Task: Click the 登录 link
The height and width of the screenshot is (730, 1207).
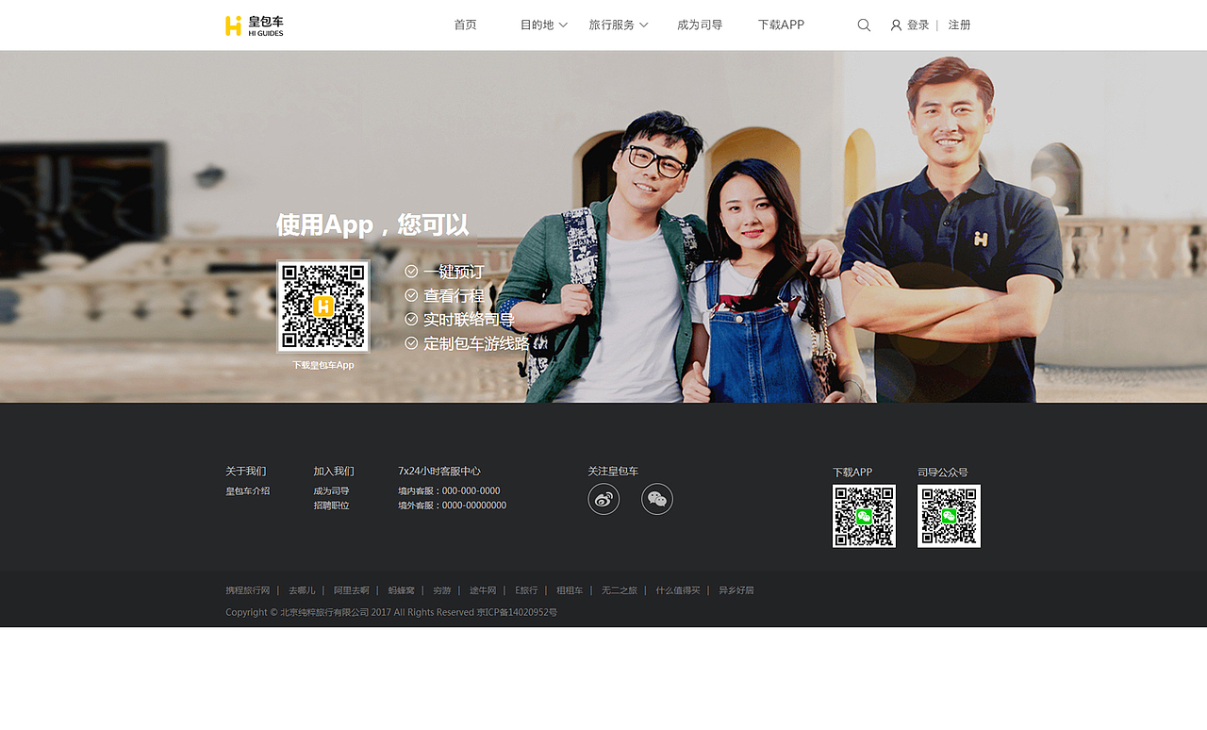Action: point(916,25)
